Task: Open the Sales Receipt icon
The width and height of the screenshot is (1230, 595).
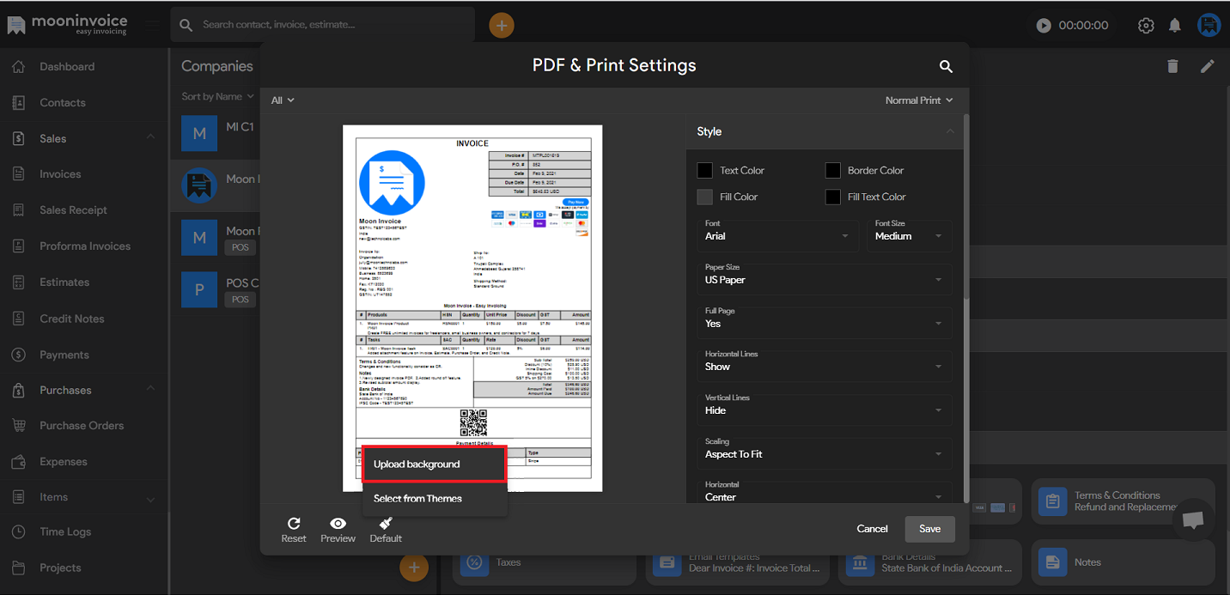Action: (19, 210)
